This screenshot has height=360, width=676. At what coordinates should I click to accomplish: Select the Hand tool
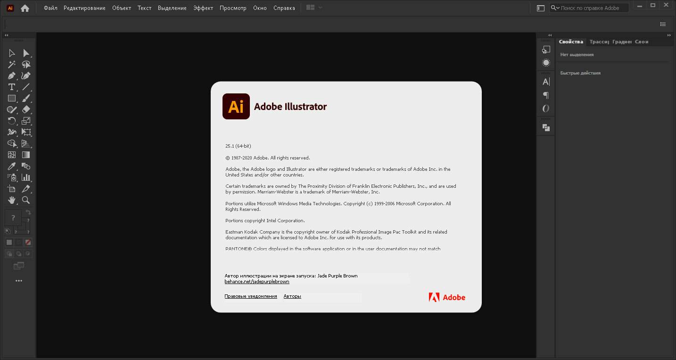coord(12,200)
